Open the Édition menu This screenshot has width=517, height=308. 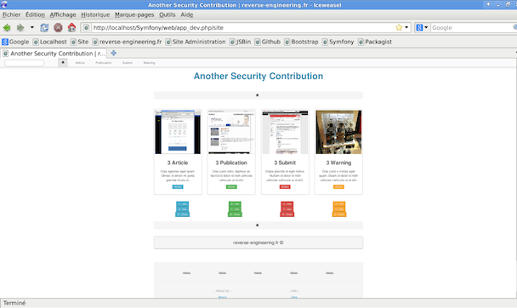[x=35, y=14]
